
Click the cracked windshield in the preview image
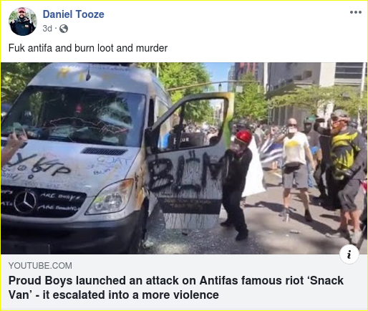pyautogui.click(x=75, y=116)
